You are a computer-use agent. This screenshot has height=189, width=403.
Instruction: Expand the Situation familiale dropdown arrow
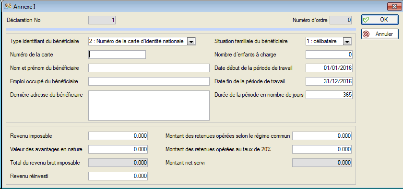click(x=347, y=41)
